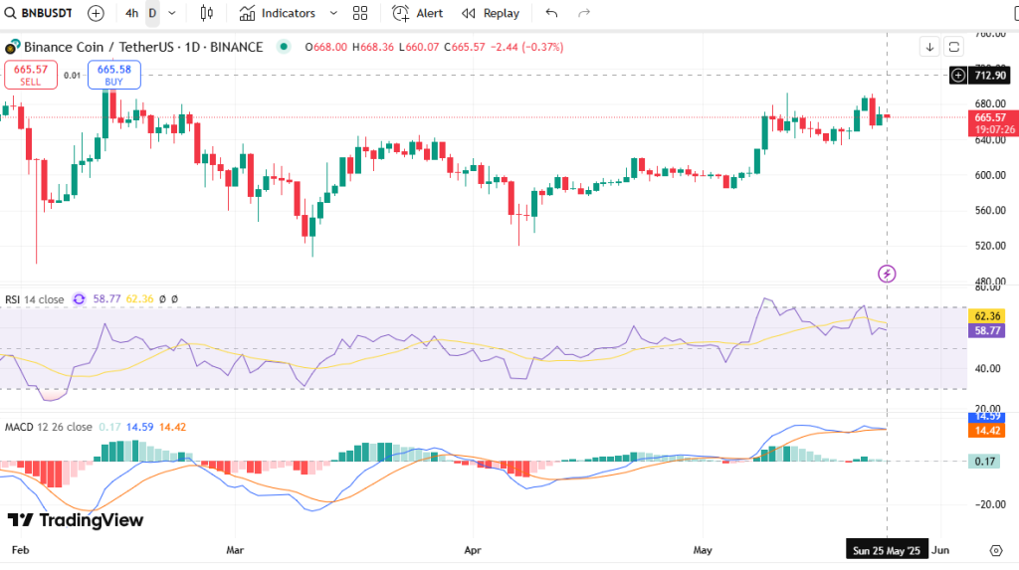The height and width of the screenshot is (570, 1019).
Task: Click the MACD histogram label 0.17
Action: click(985, 462)
